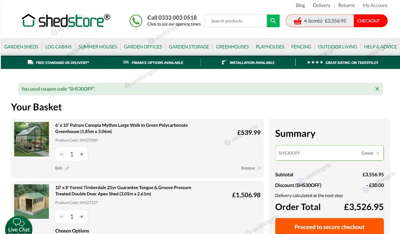Open the Garden Offices menu
The height and width of the screenshot is (234, 400).
[143, 47]
